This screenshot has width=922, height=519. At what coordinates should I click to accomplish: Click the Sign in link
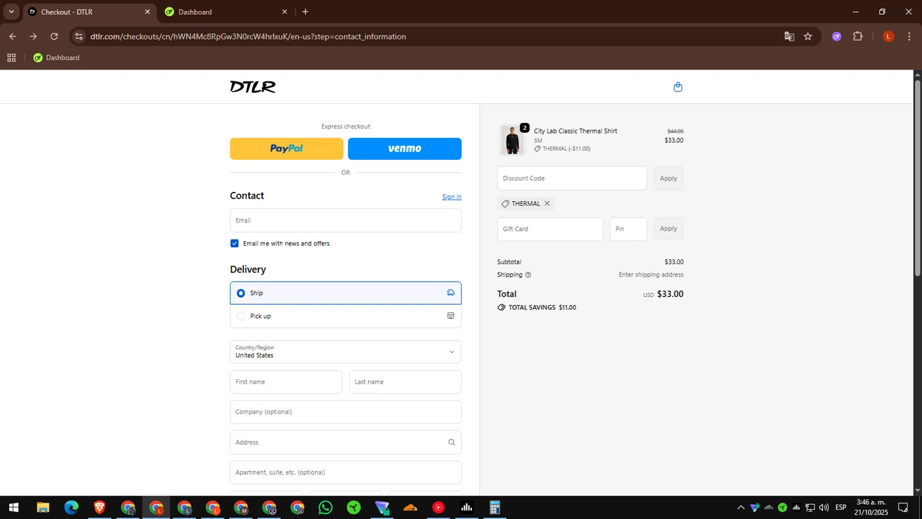click(452, 197)
